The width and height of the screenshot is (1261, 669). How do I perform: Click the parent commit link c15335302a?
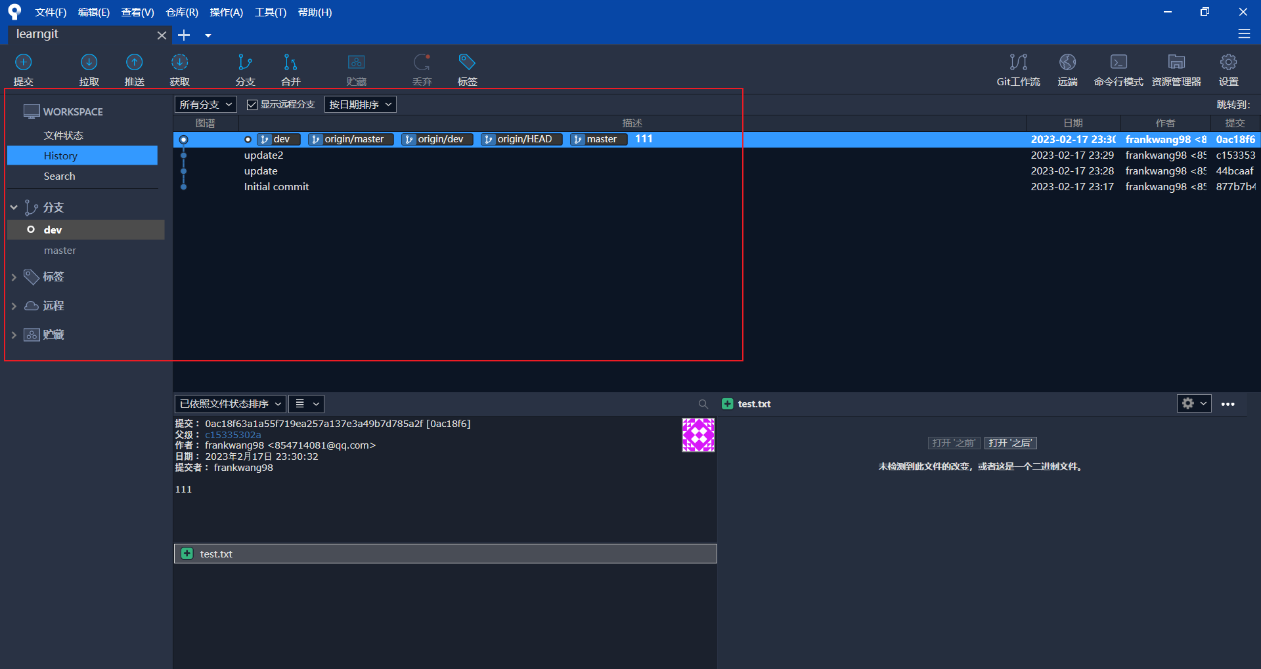click(232, 434)
